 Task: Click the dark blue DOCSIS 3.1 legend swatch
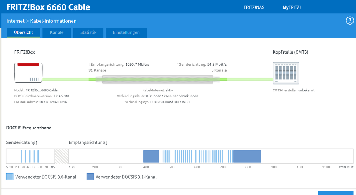(90, 177)
